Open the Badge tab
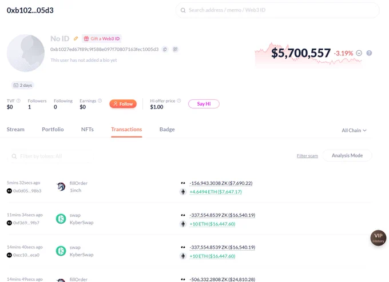This screenshot has height=282, width=389. [167, 130]
